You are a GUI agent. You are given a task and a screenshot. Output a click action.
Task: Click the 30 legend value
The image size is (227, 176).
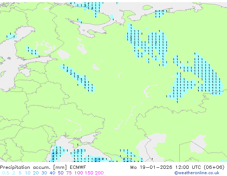44,173
